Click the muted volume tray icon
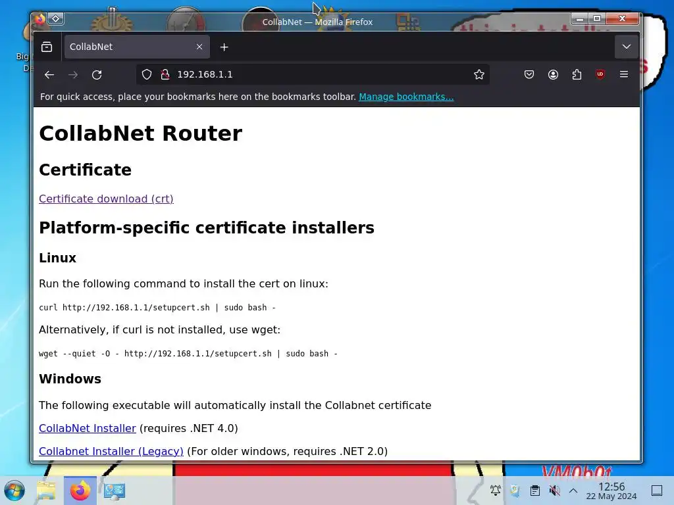Image resolution: width=674 pixels, height=505 pixels. [x=554, y=491]
